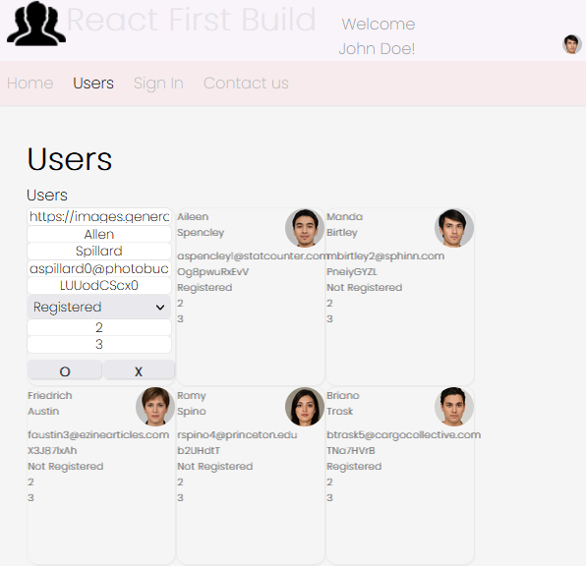Click the first name field containing Allen

click(x=99, y=234)
